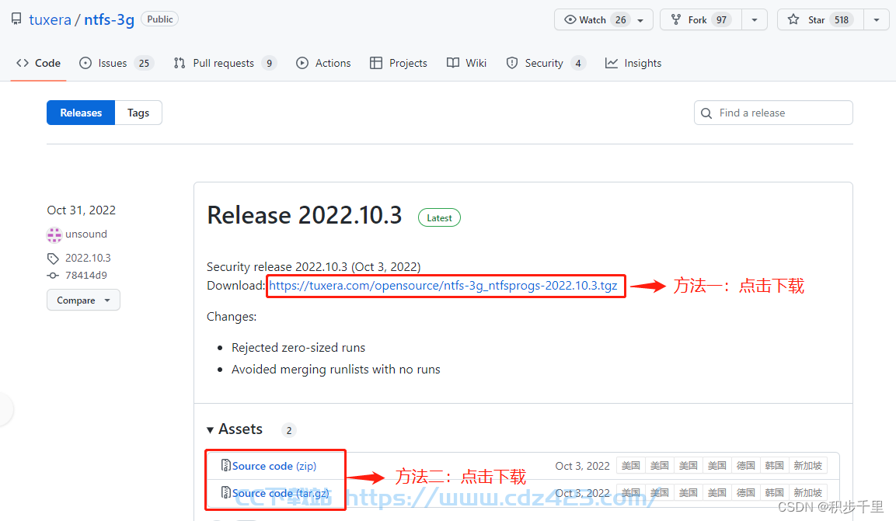The image size is (896, 521).
Task: Click 德国 mirror in the zip row
Action: tap(746, 466)
